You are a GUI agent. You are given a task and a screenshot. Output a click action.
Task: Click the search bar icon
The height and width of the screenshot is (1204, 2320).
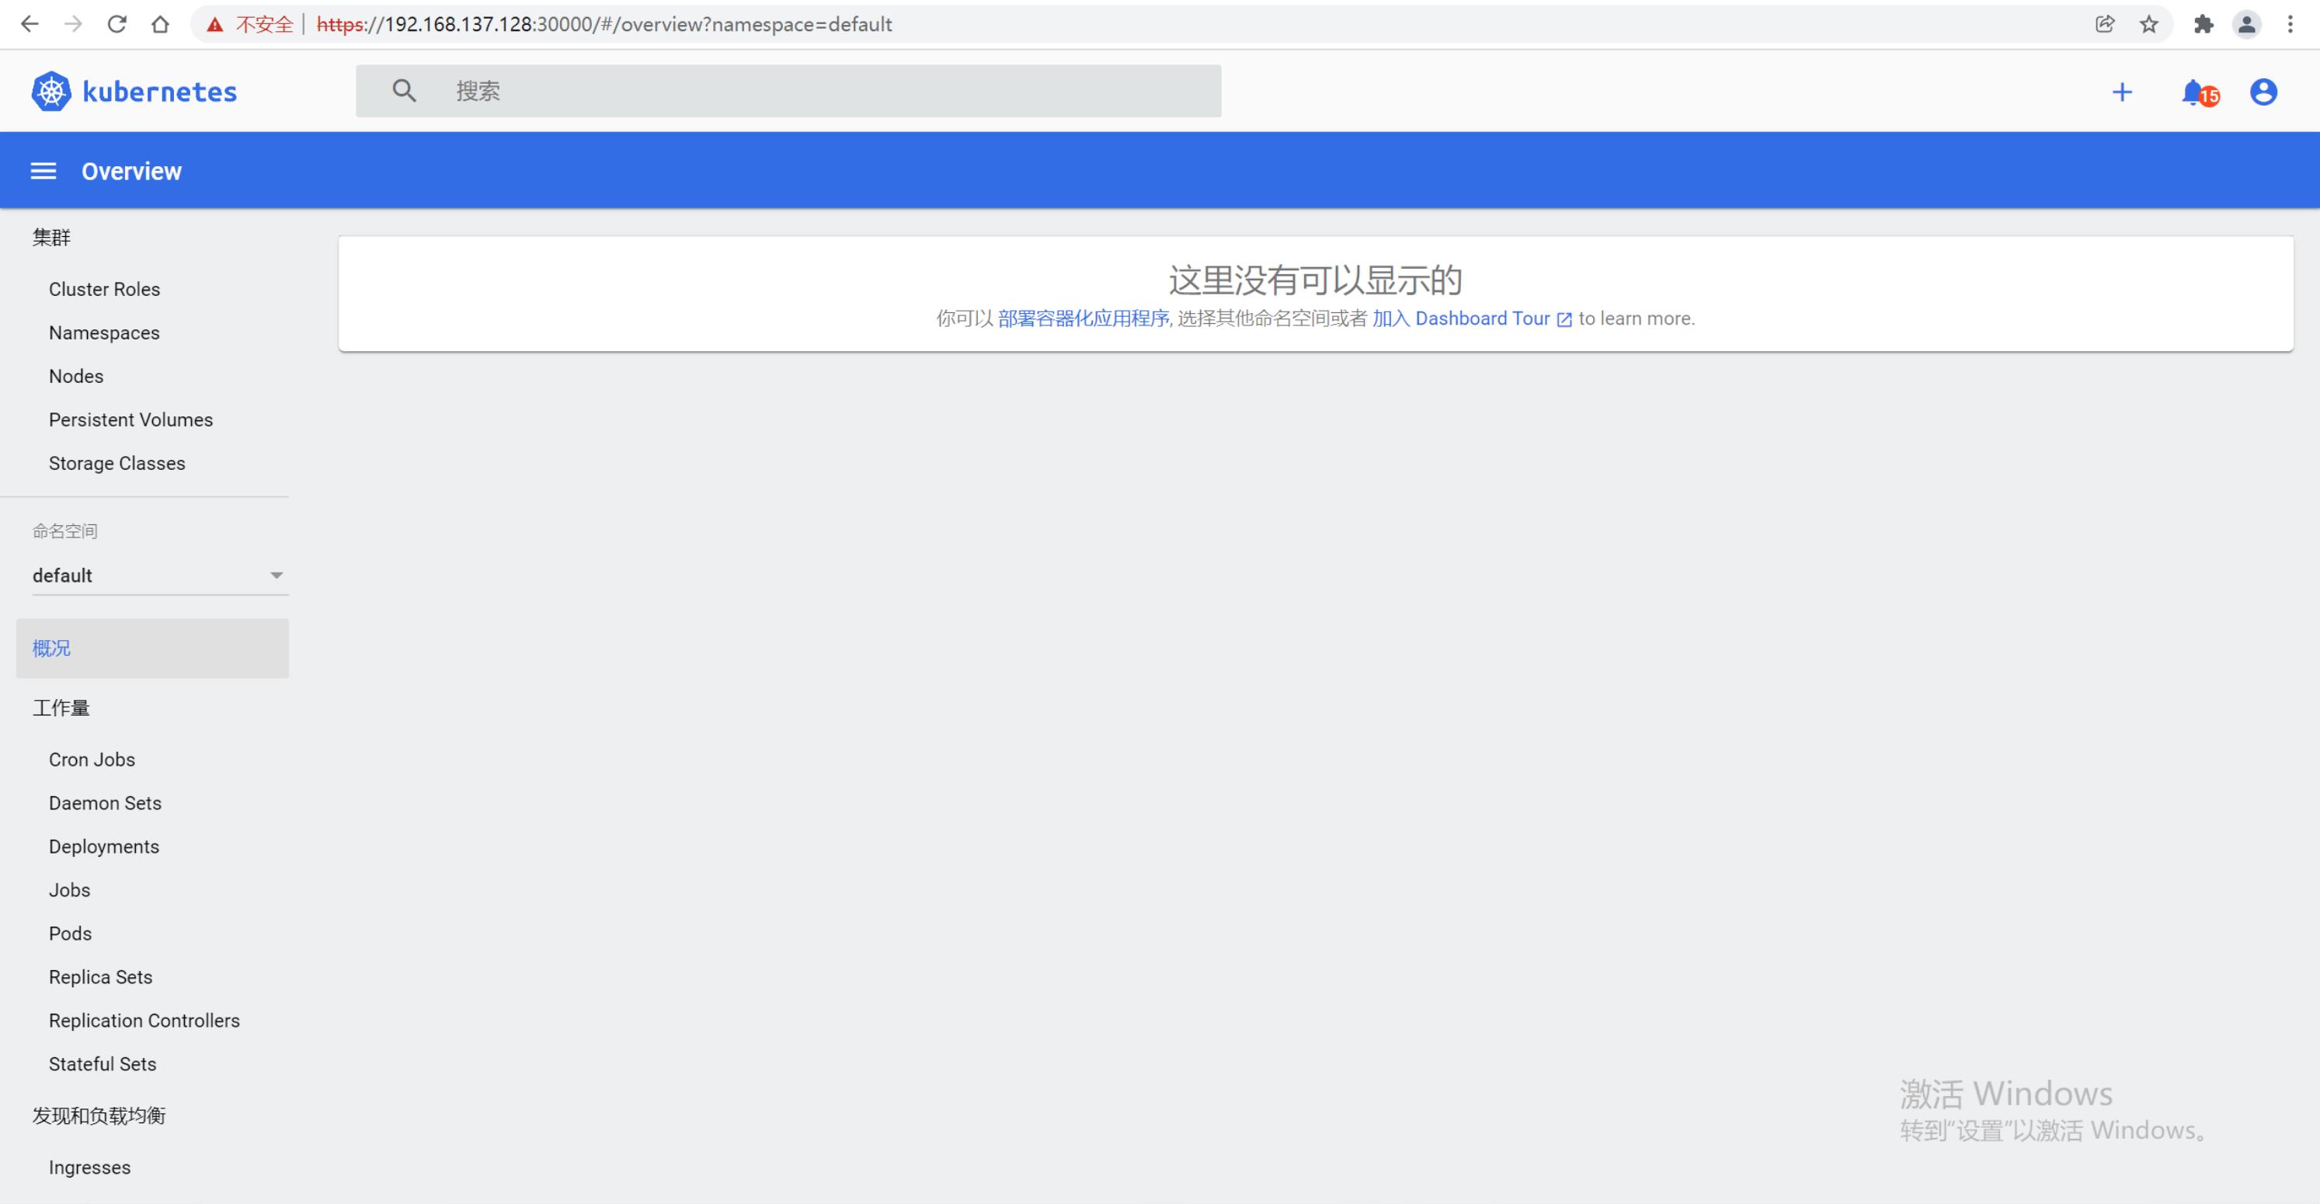point(405,90)
